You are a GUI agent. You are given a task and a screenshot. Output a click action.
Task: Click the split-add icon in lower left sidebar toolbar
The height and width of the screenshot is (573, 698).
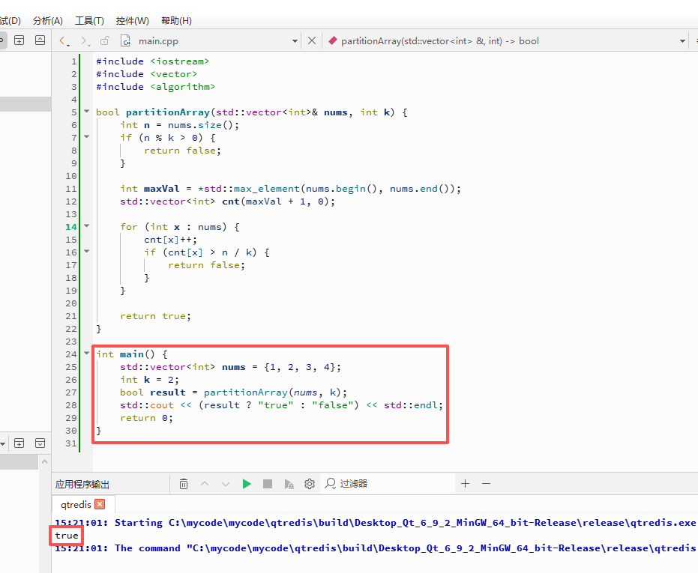[x=19, y=443]
